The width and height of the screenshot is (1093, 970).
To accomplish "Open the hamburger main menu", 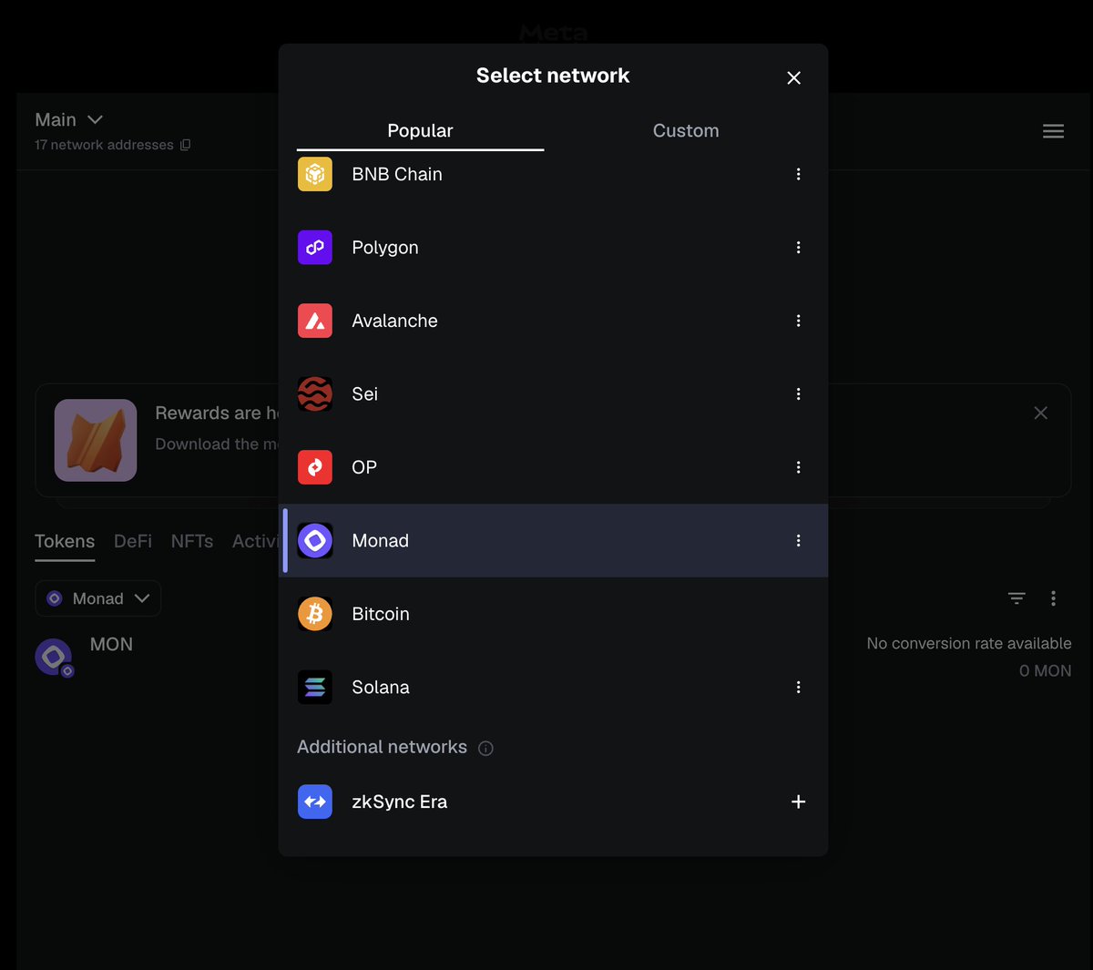I will pyautogui.click(x=1054, y=131).
